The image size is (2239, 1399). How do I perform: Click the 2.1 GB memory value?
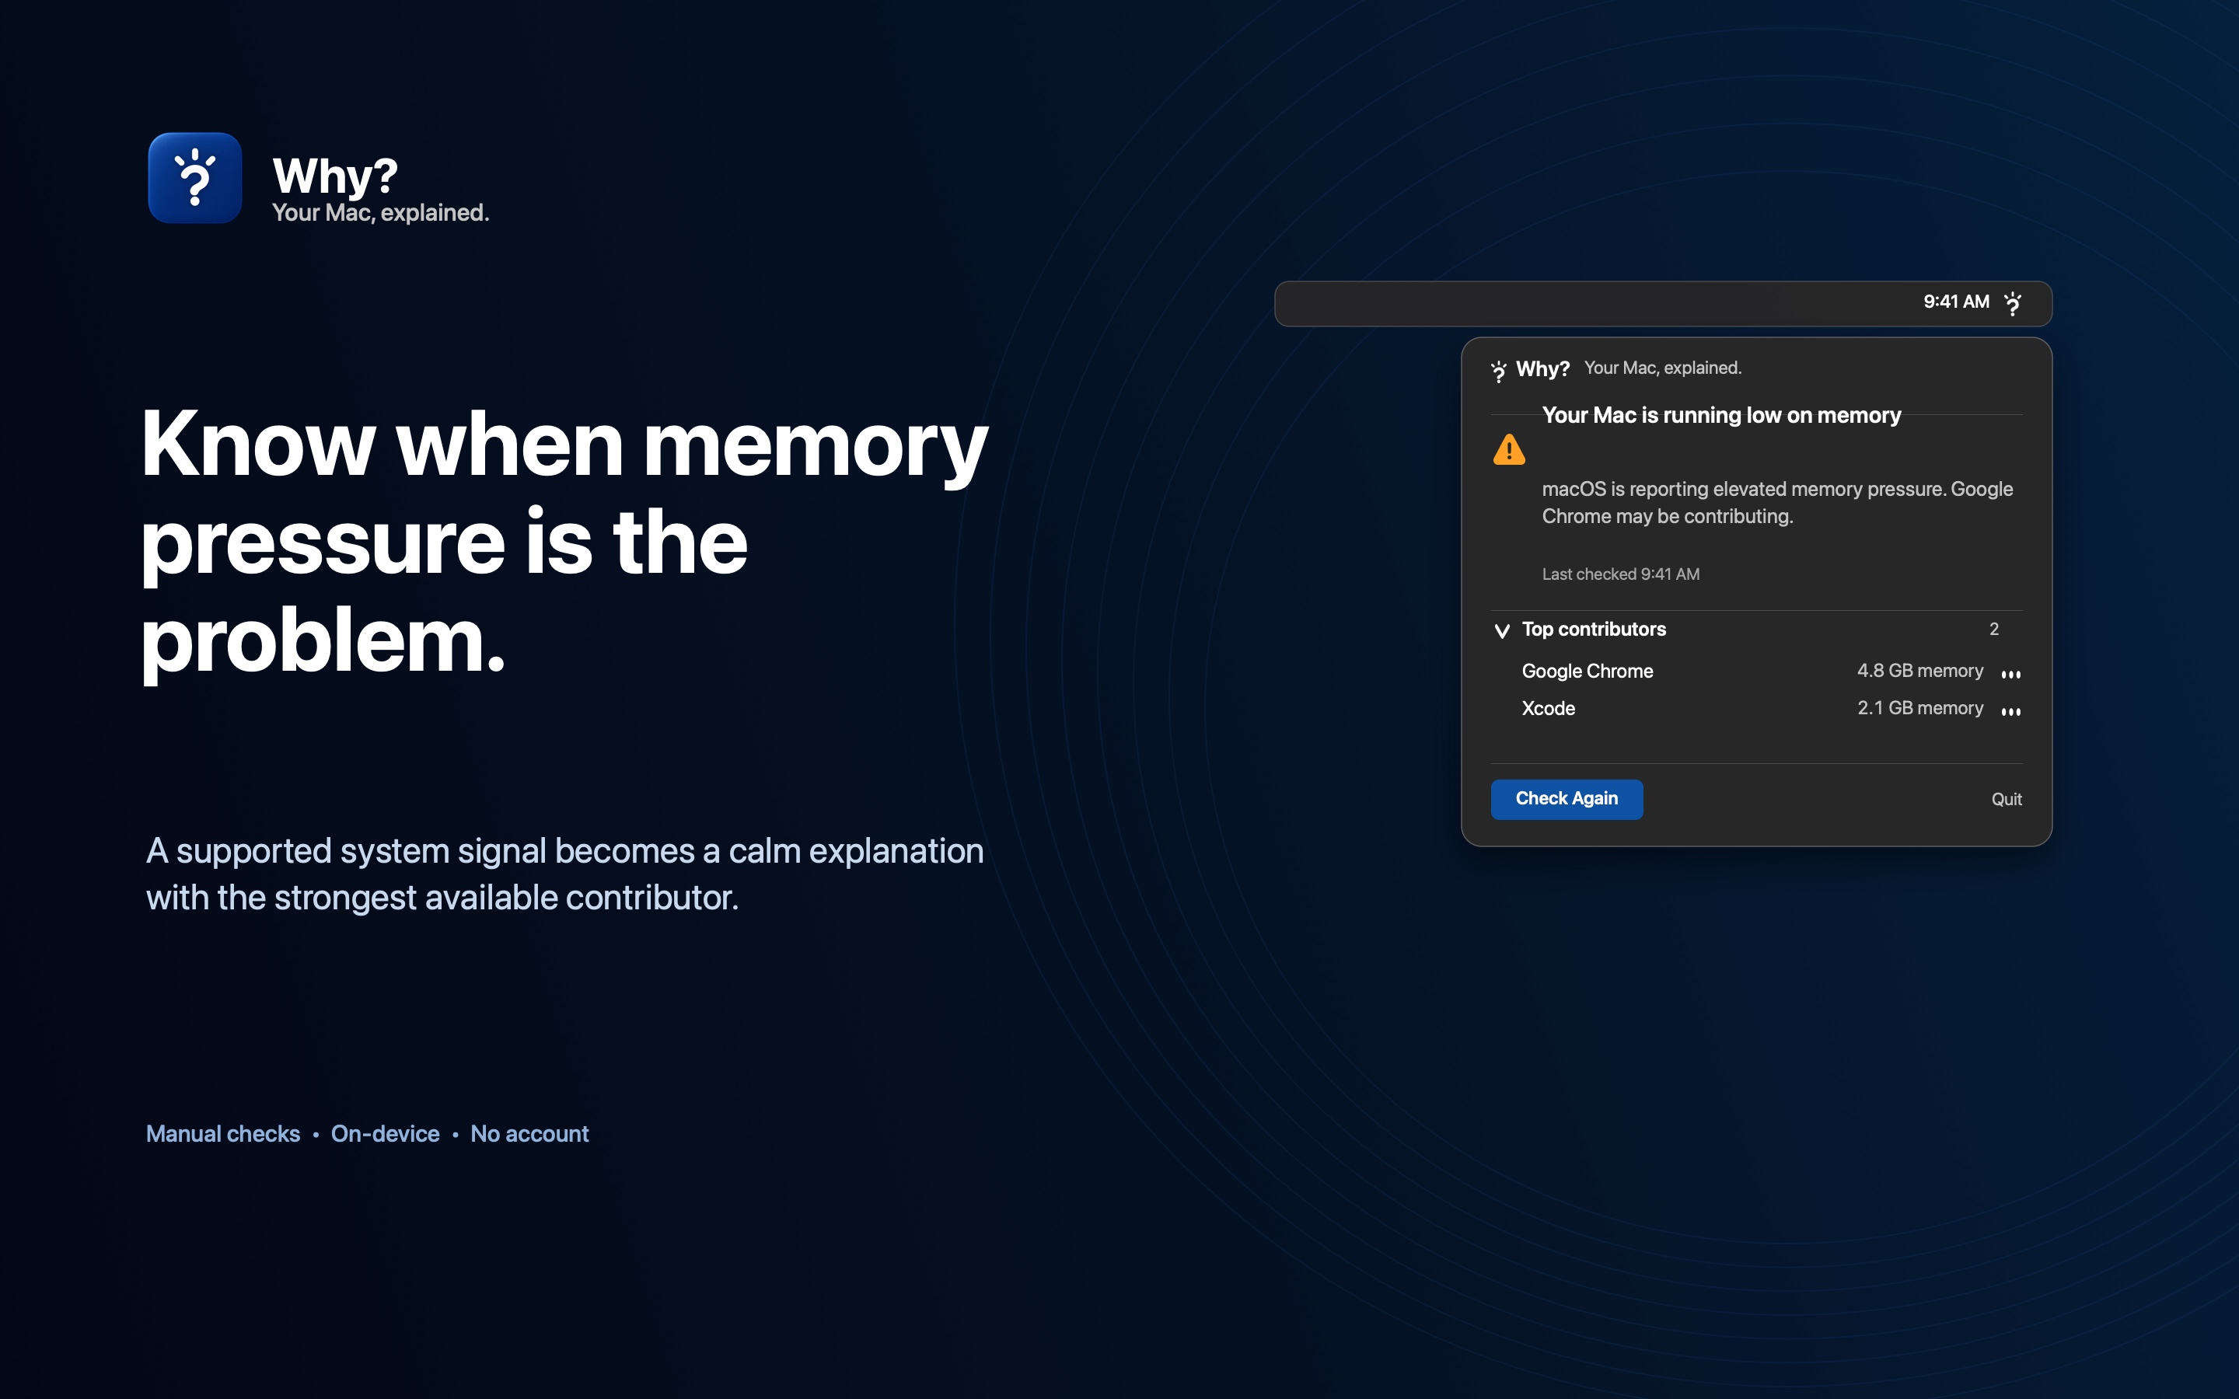pos(1919,708)
